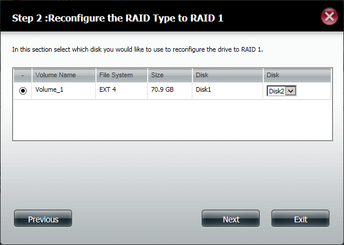Click the instruction text about RAID 1

137,49
